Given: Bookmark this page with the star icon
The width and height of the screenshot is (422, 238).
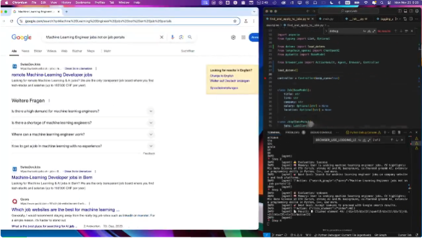Looking at the screenshot, I should 234,21.
